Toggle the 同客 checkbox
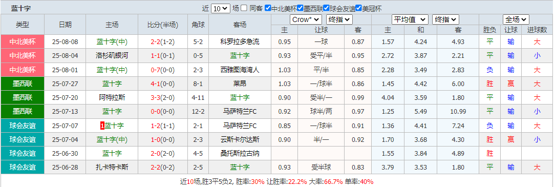Screen dimensions: 555x187 (244, 8)
